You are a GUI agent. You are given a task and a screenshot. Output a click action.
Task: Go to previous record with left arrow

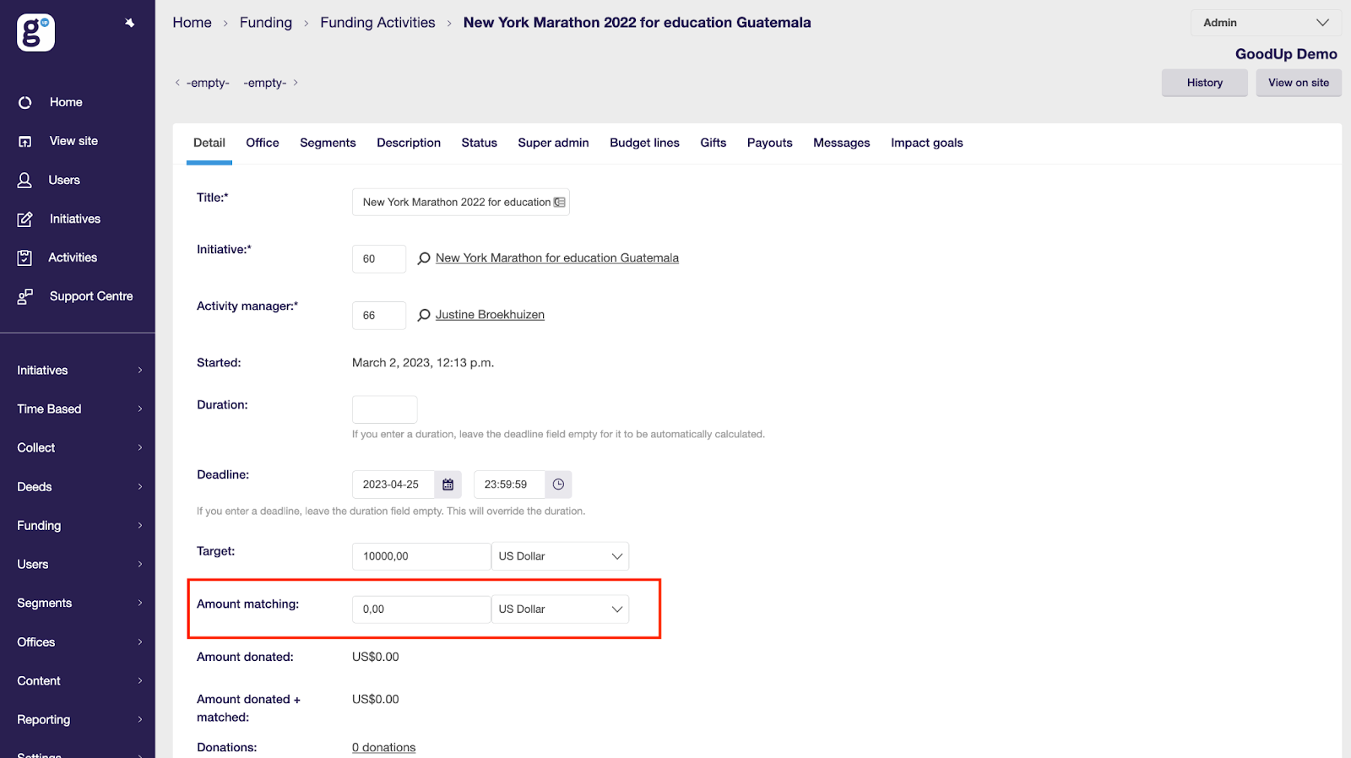coord(177,83)
